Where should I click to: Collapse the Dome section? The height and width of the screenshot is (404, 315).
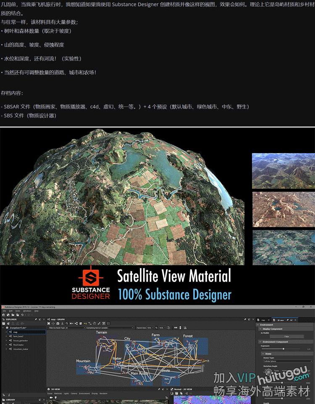(263, 354)
